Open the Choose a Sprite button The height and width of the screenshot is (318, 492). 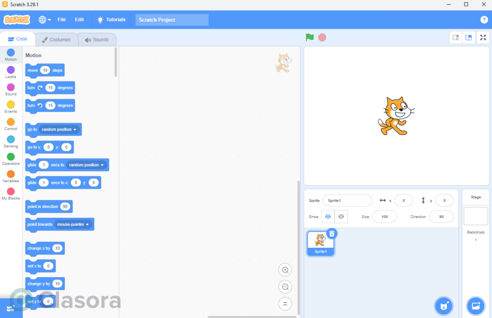pos(443,306)
